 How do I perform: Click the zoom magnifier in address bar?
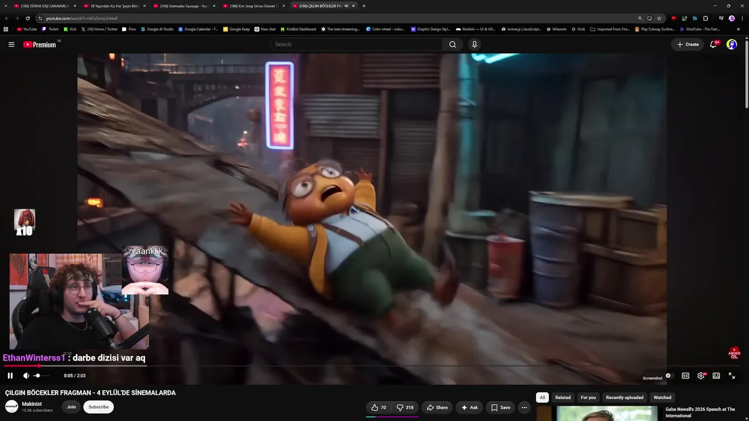[640, 18]
